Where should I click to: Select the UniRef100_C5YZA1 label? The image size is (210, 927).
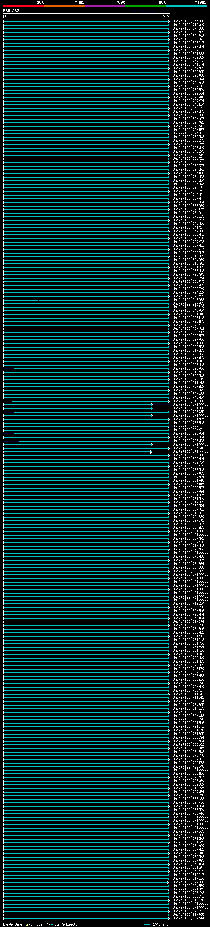[188, 68]
